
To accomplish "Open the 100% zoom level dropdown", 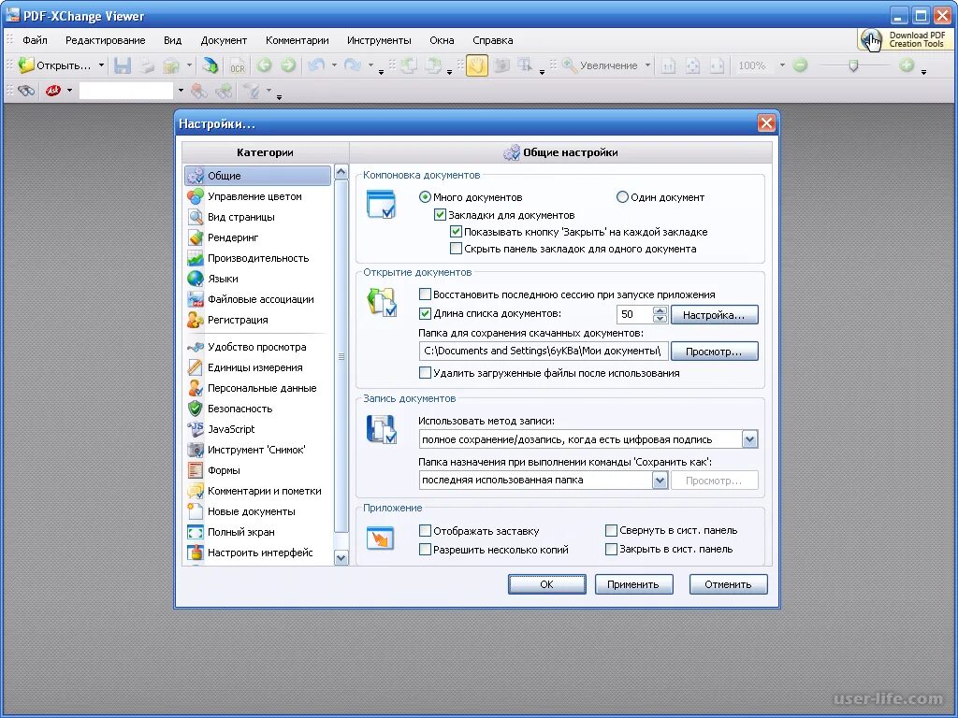I will coord(782,65).
